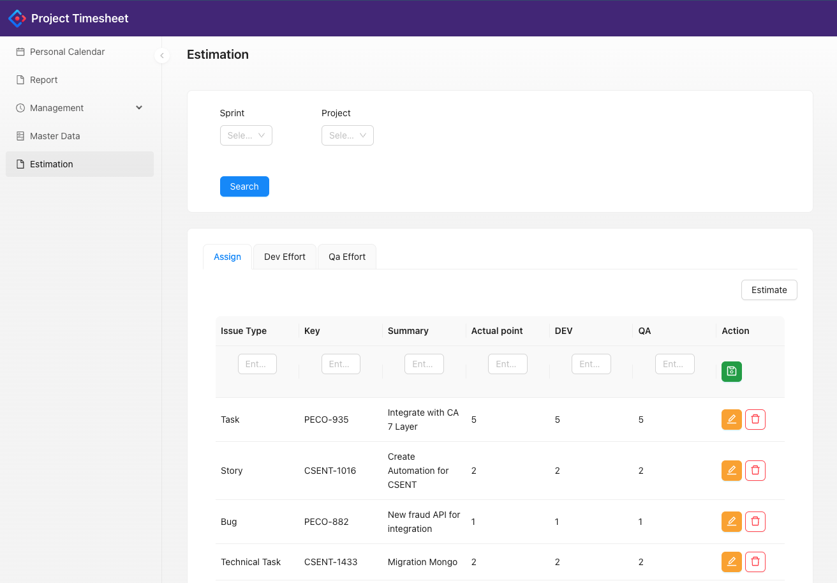
Task: Click the Search button
Action: (244, 186)
